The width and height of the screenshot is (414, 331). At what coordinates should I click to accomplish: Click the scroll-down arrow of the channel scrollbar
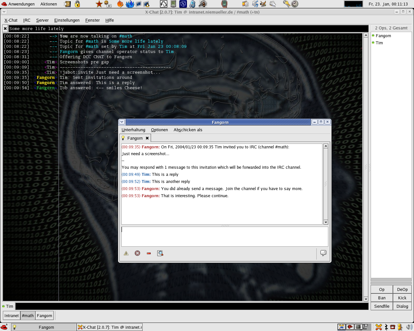tap(366, 299)
